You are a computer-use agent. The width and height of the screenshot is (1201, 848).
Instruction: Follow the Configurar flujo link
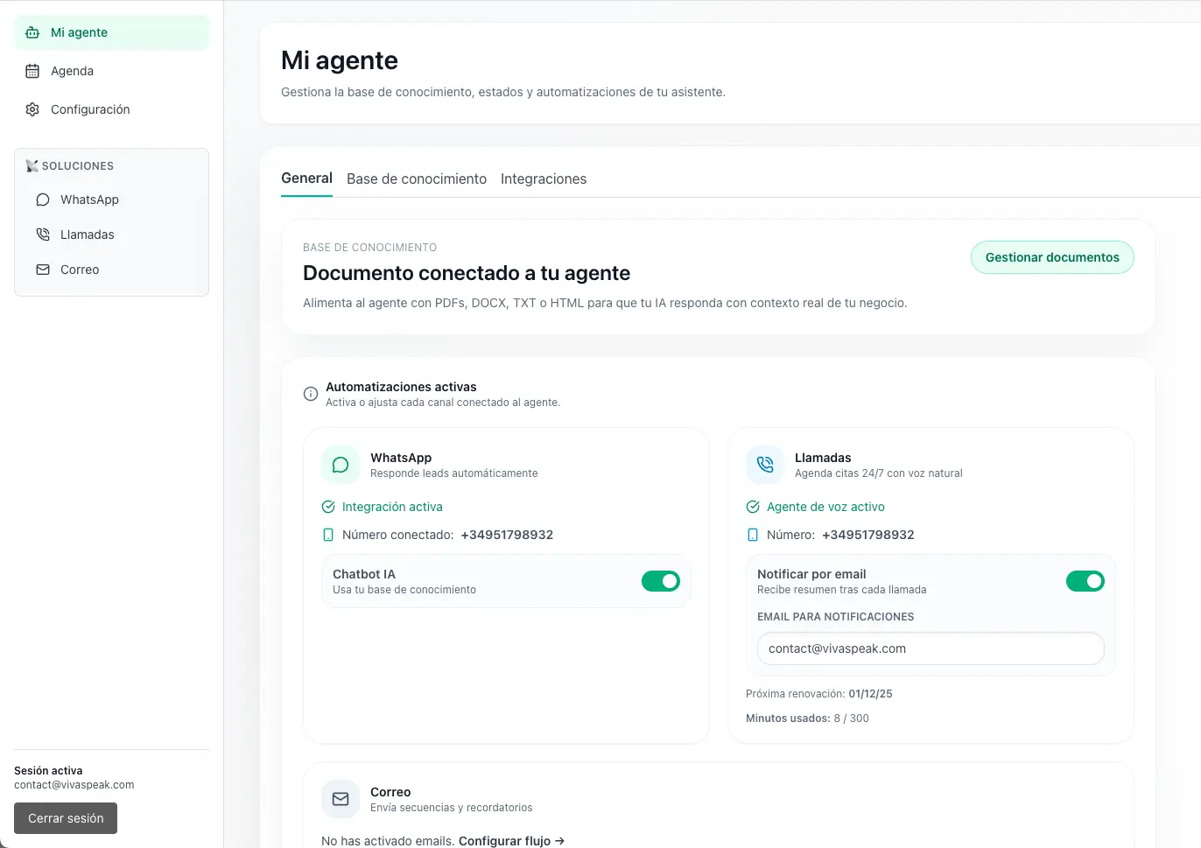511,840
